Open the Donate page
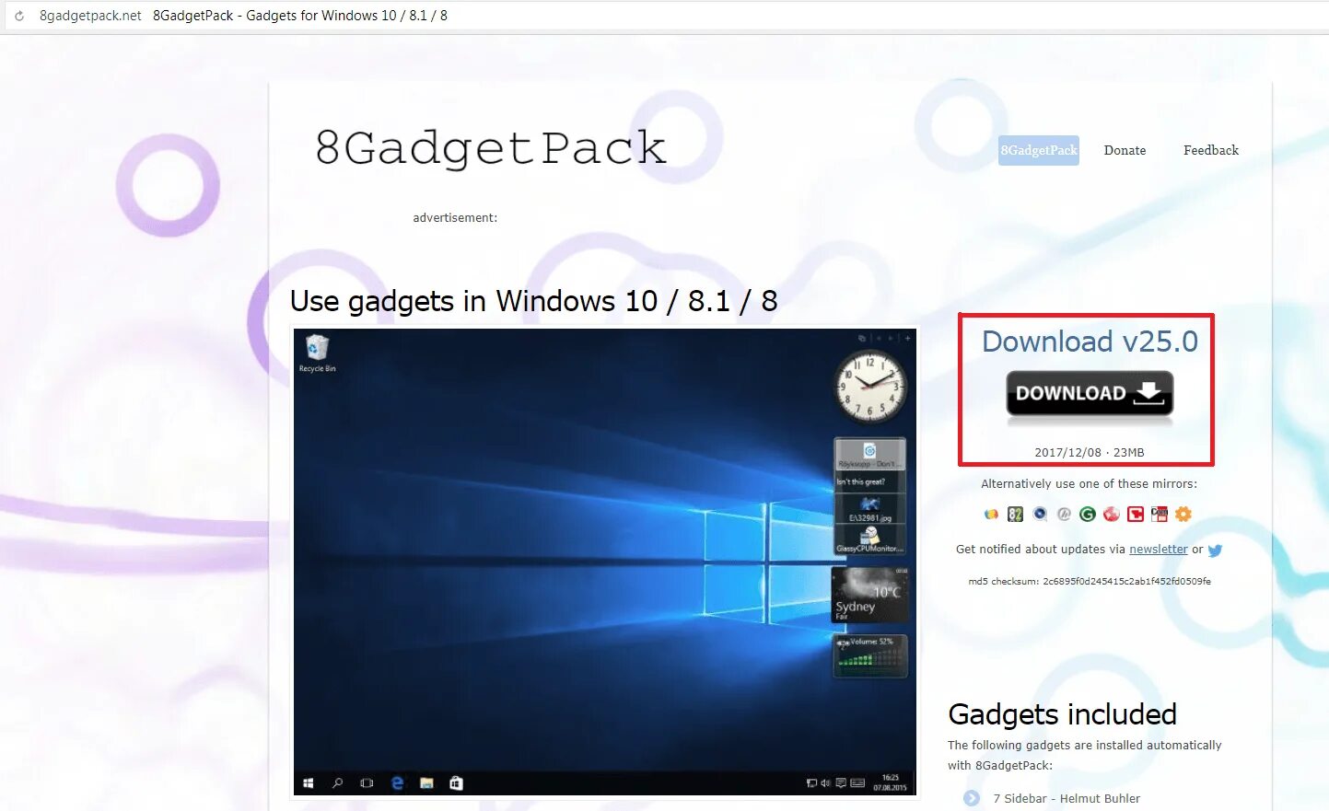This screenshot has height=811, width=1329. 1125,151
